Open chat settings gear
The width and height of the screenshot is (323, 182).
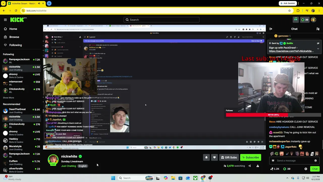pyautogui.click(x=306, y=169)
